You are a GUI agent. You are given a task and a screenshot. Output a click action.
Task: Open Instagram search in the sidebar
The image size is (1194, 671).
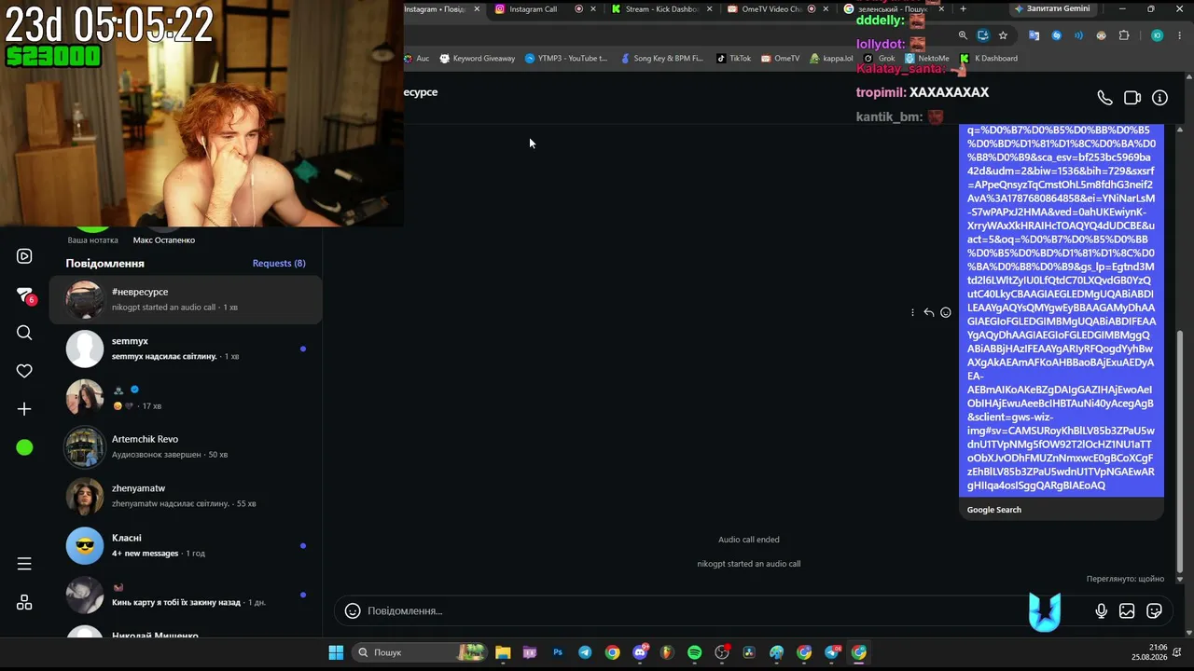[24, 333]
